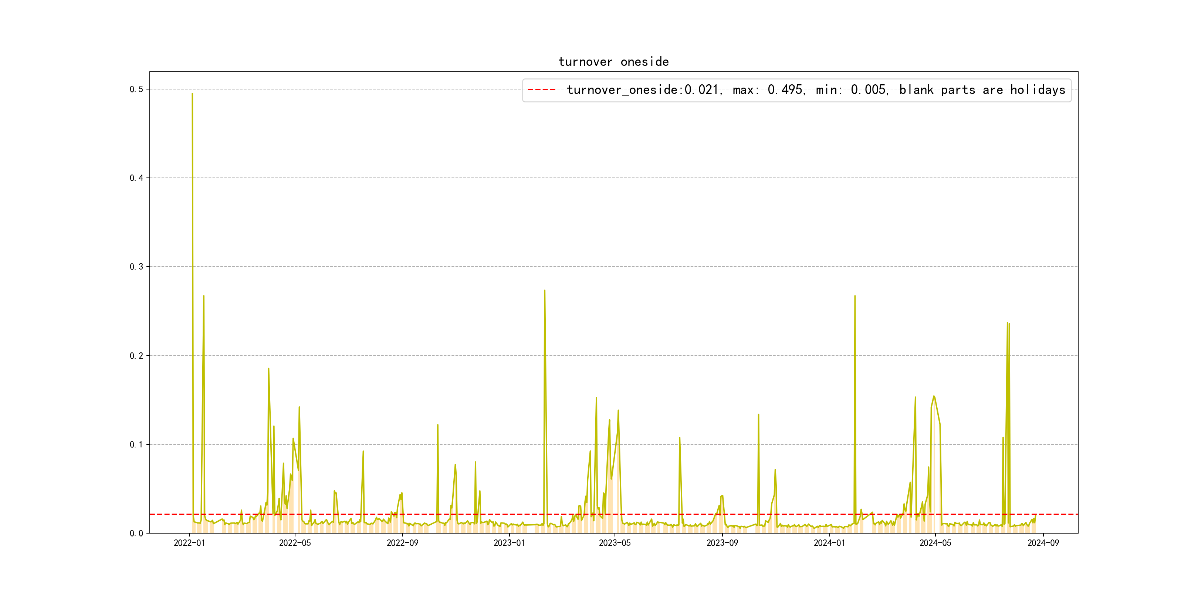The width and height of the screenshot is (1198, 599).
Task: Click the 2024-01 x-axis label
Action: 829,543
